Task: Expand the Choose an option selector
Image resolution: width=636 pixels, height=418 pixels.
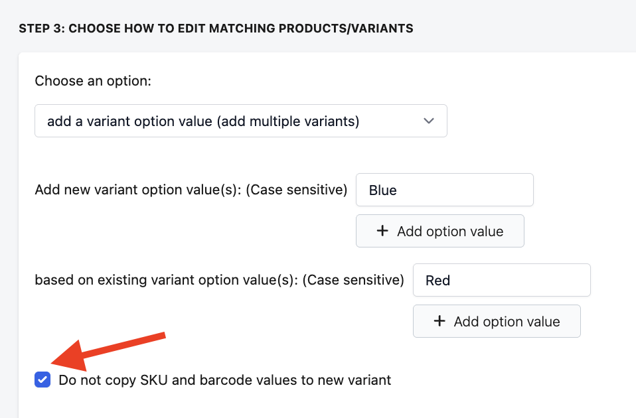Action: click(x=240, y=121)
